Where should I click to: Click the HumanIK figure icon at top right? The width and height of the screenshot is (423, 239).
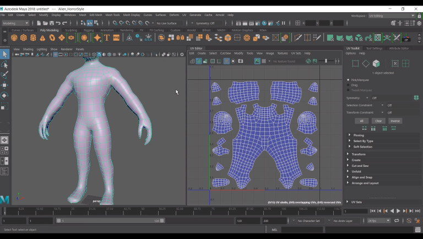(x=400, y=23)
